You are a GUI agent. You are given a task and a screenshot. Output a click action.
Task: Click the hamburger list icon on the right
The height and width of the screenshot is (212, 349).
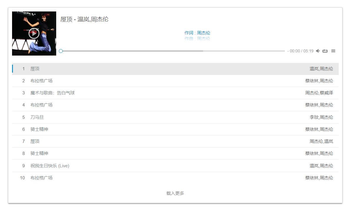(x=333, y=51)
